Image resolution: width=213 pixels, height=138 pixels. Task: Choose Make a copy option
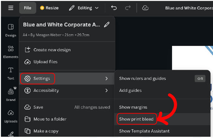46,131
